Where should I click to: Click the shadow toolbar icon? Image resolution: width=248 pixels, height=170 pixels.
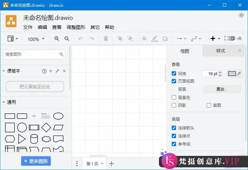(x=165, y=39)
